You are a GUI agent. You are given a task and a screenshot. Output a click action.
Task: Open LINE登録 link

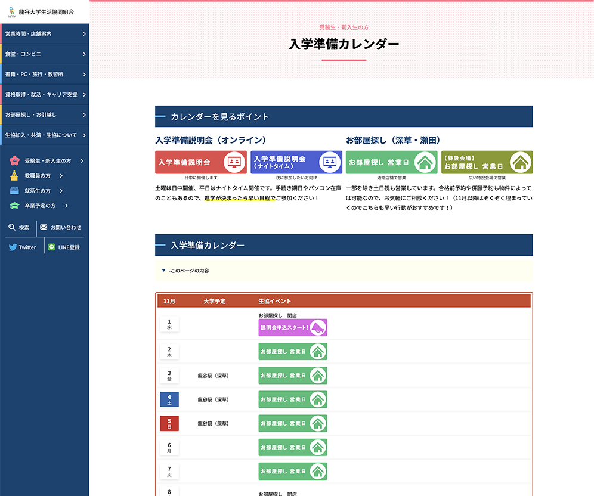click(69, 247)
